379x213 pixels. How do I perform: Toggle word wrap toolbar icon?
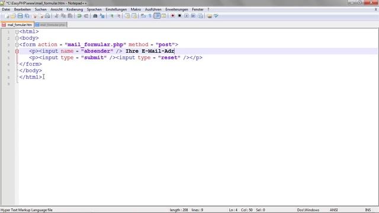click(143, 16)
